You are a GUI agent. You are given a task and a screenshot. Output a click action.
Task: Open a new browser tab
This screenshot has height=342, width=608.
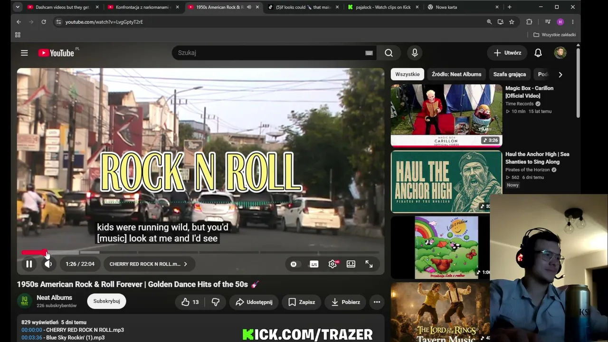pos(509,7)
